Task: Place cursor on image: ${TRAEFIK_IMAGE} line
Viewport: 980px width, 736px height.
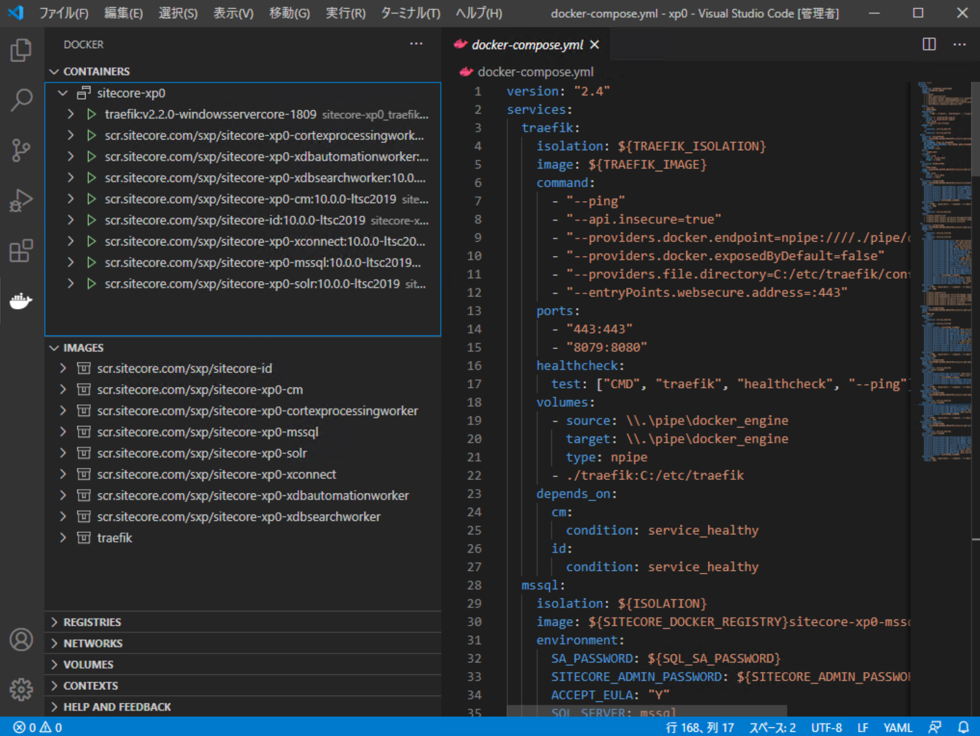Action: tap(621, 164)
